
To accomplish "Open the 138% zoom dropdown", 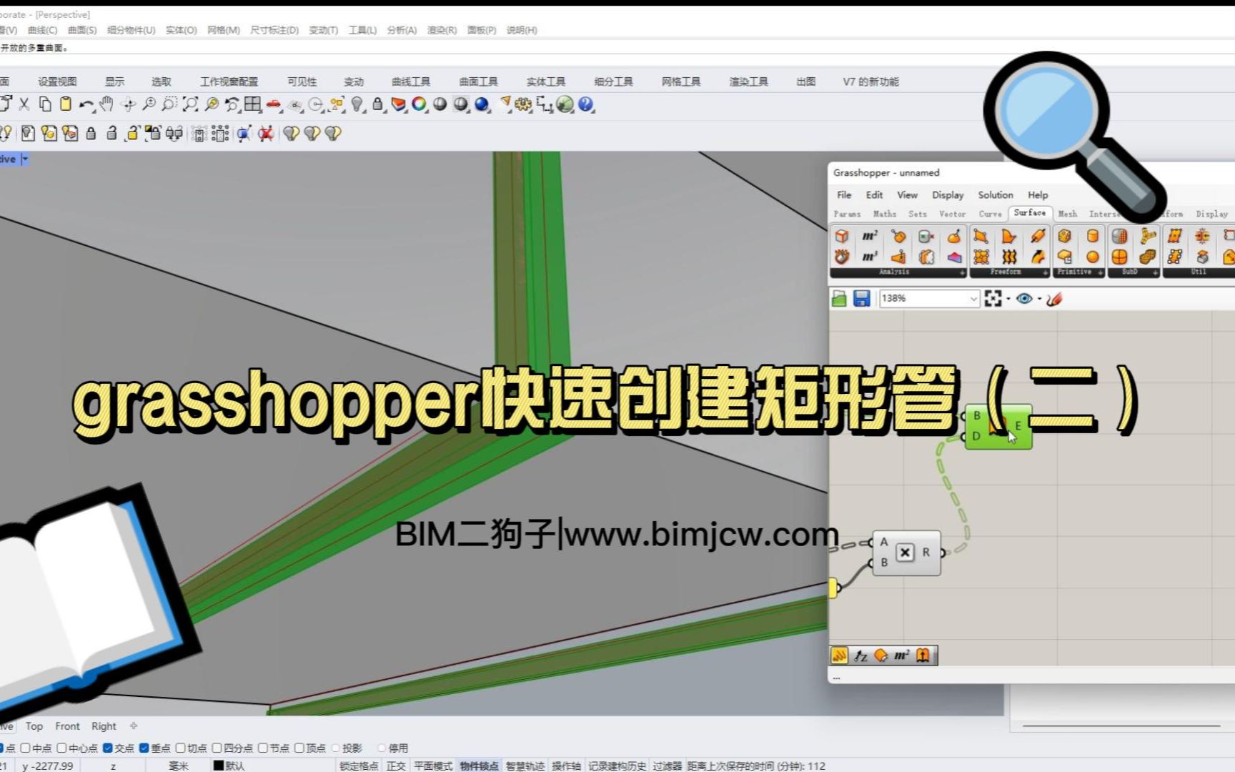I will 973,299.
